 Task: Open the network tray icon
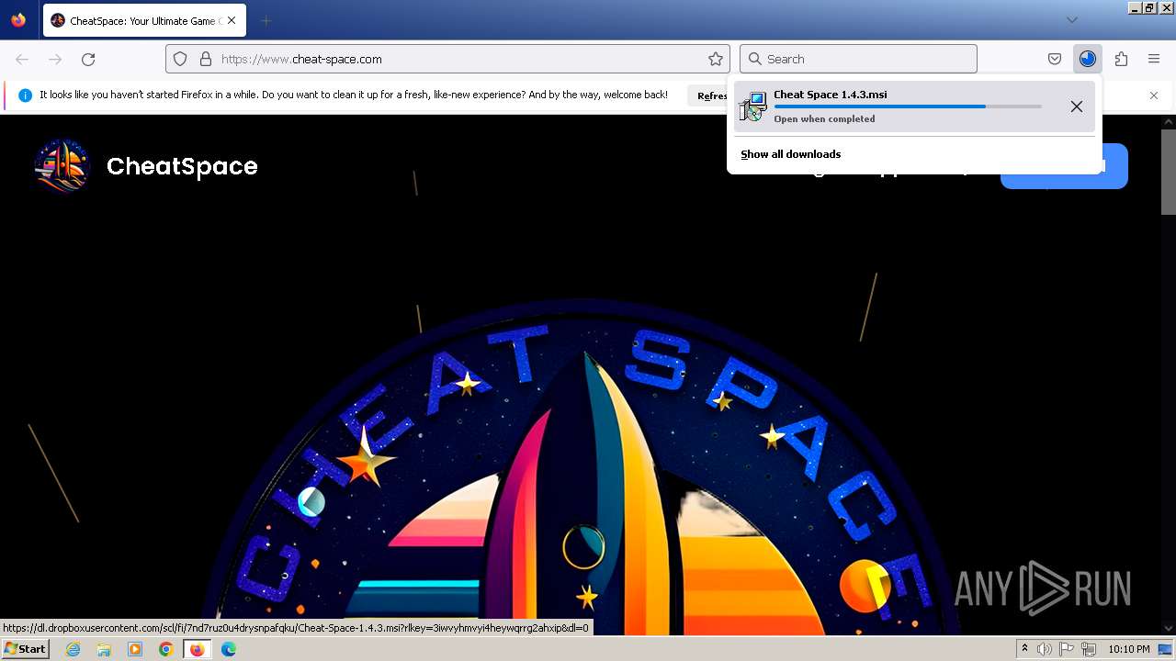coord(1089,649)
